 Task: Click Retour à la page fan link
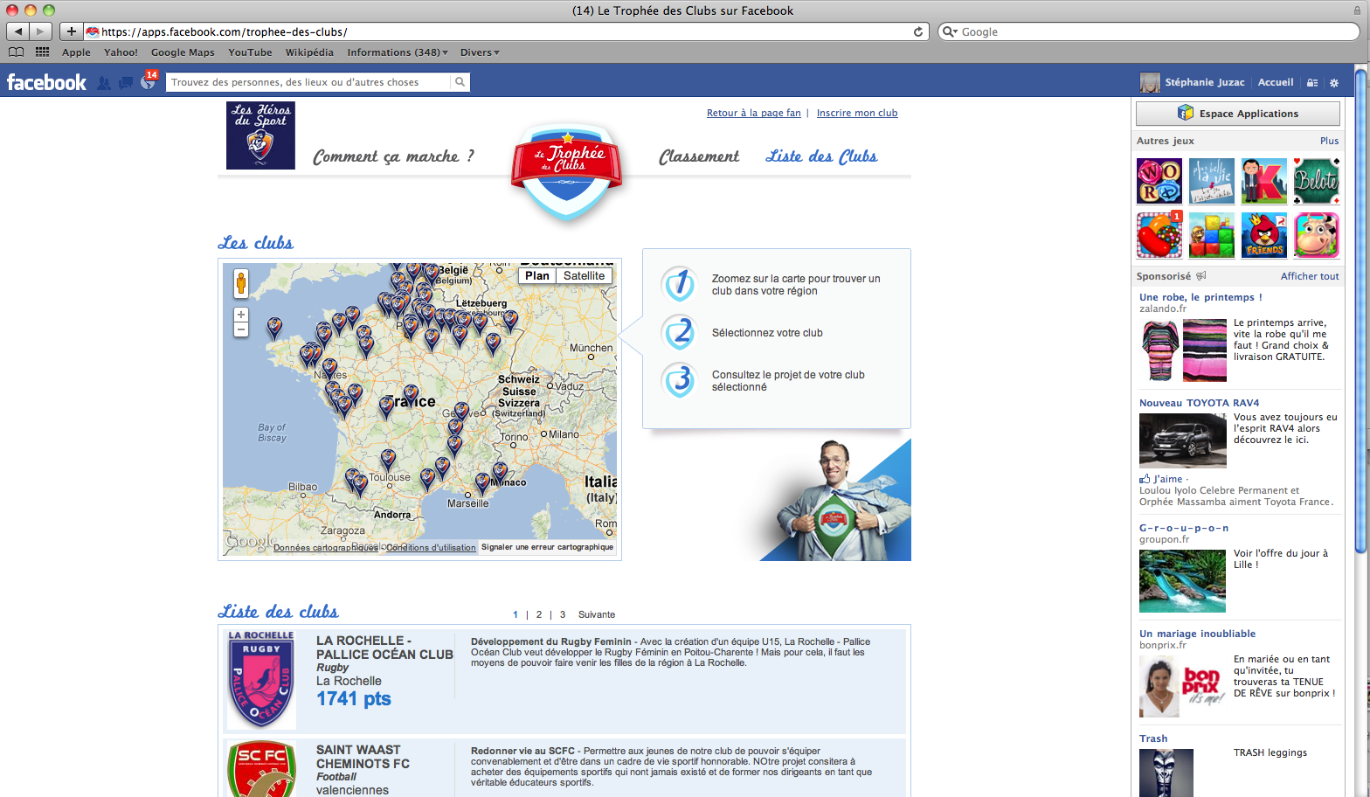[754, 113]
